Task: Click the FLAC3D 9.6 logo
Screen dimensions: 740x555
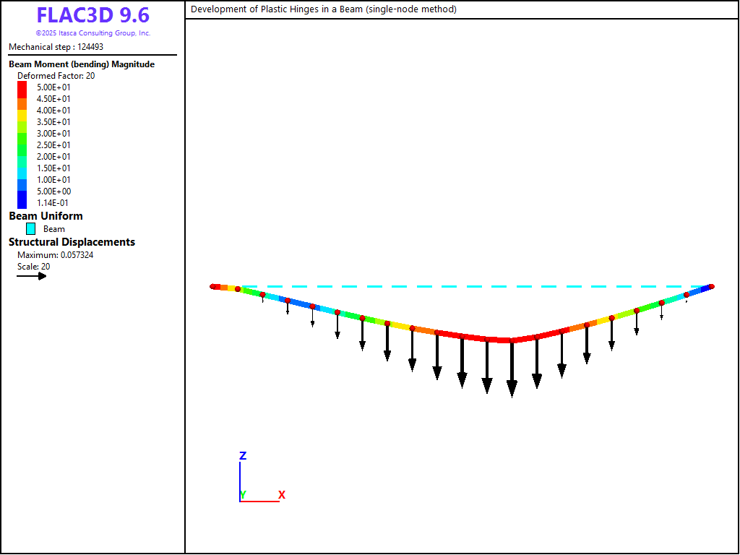Action: click(92, 15)
